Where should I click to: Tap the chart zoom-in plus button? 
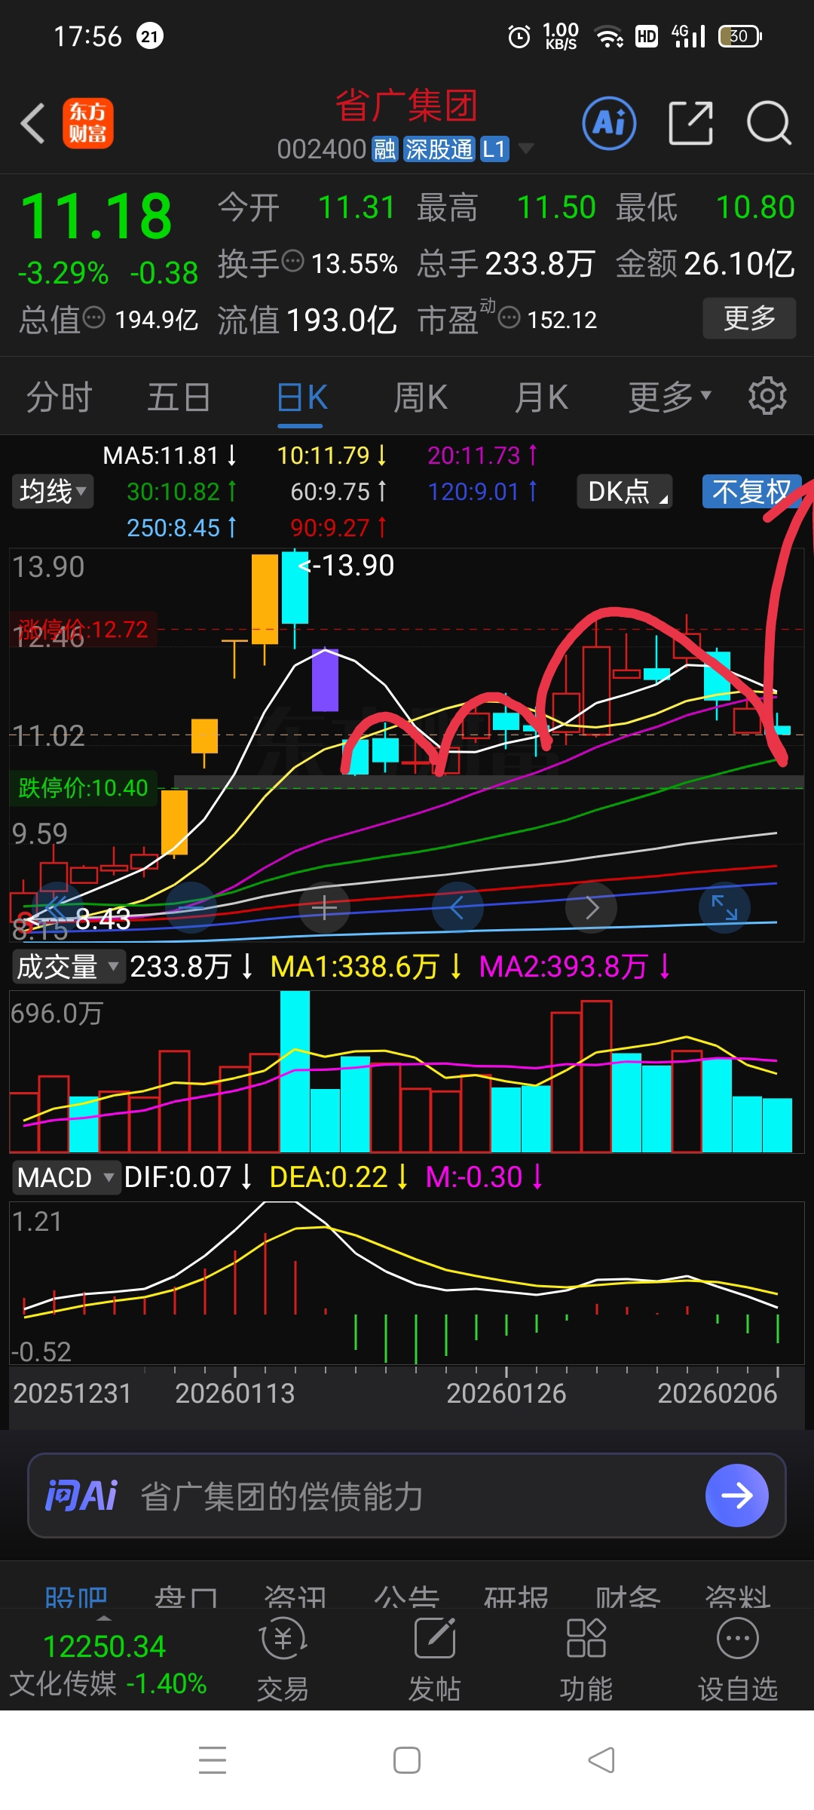tap(324, 907)
